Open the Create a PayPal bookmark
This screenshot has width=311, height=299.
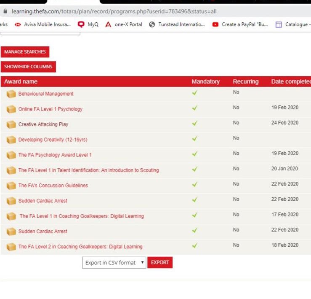[240, 24]
